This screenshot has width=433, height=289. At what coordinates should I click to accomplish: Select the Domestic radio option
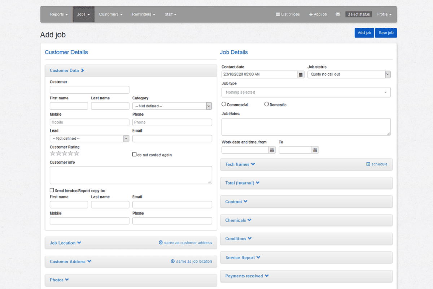(267, 104)
